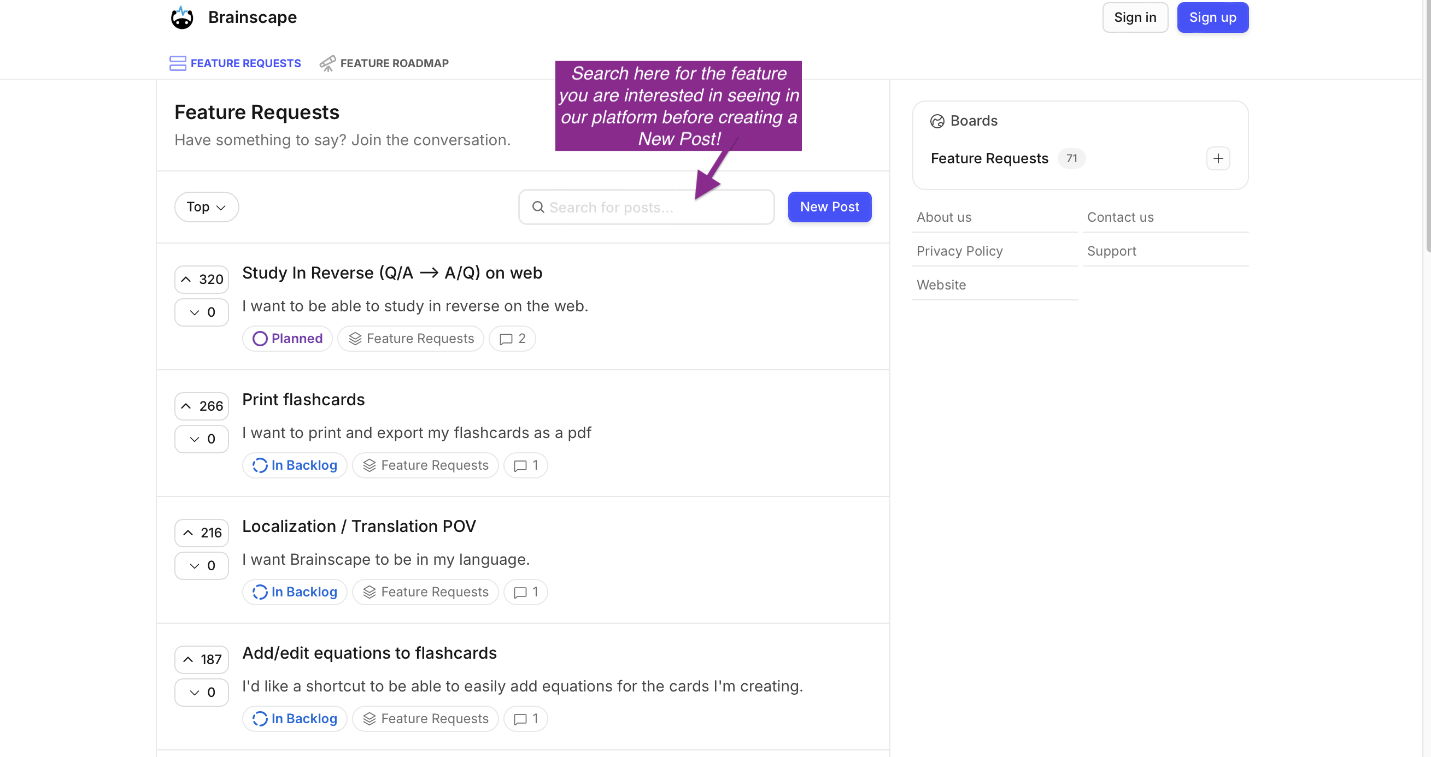The image size is (1431, 757).
Task: Open the Website link
Action: [x=941, y=285]
